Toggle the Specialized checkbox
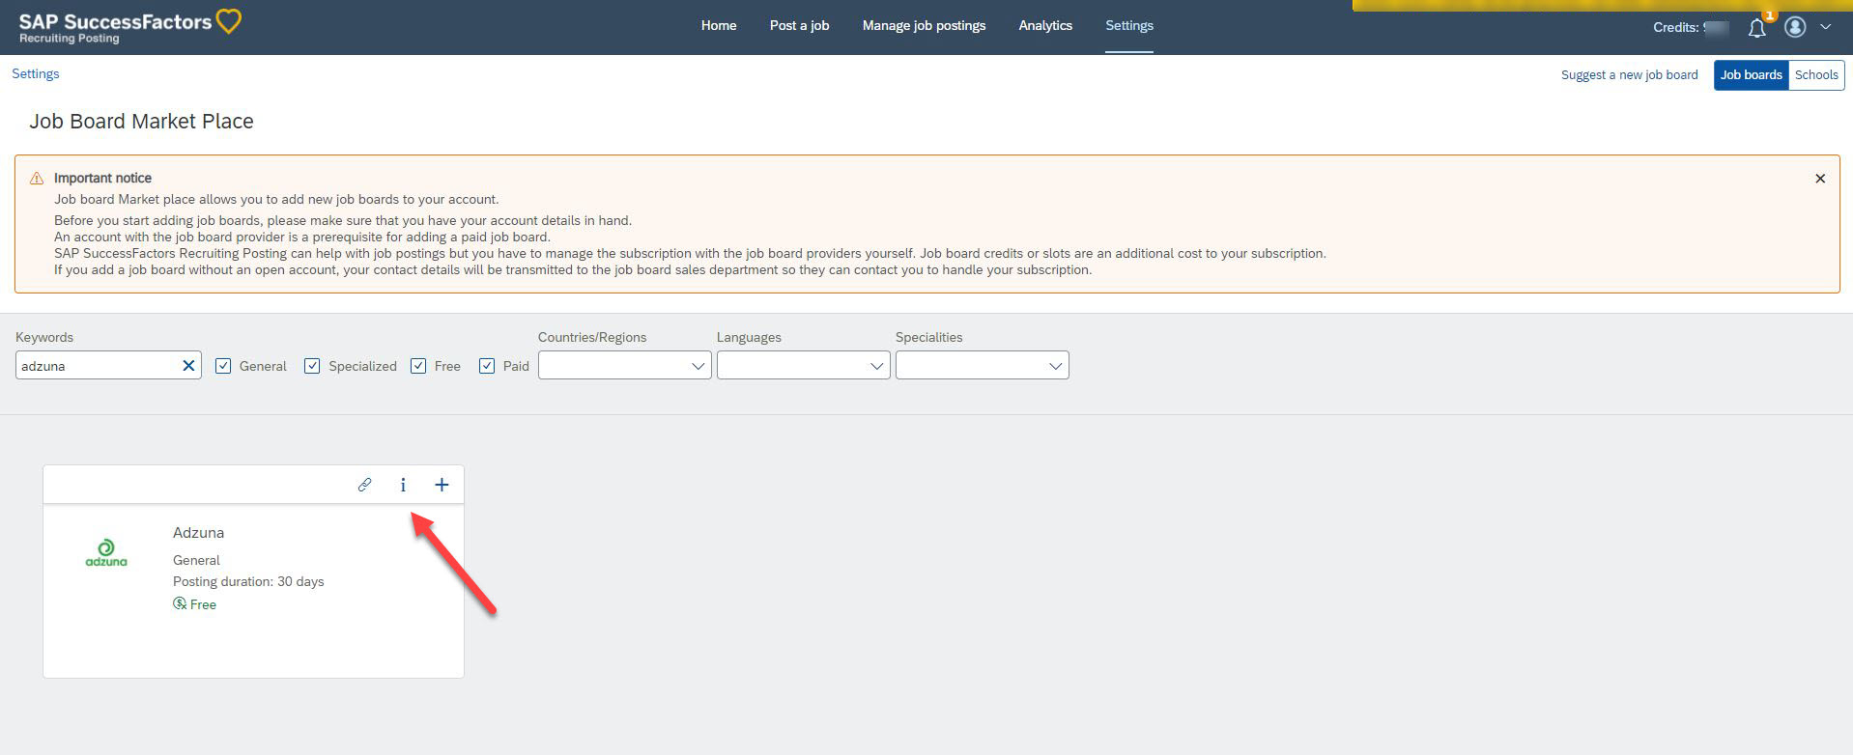Image resolution: width=1853 pixels, height=755 pixels. click(x=312, y=366)
